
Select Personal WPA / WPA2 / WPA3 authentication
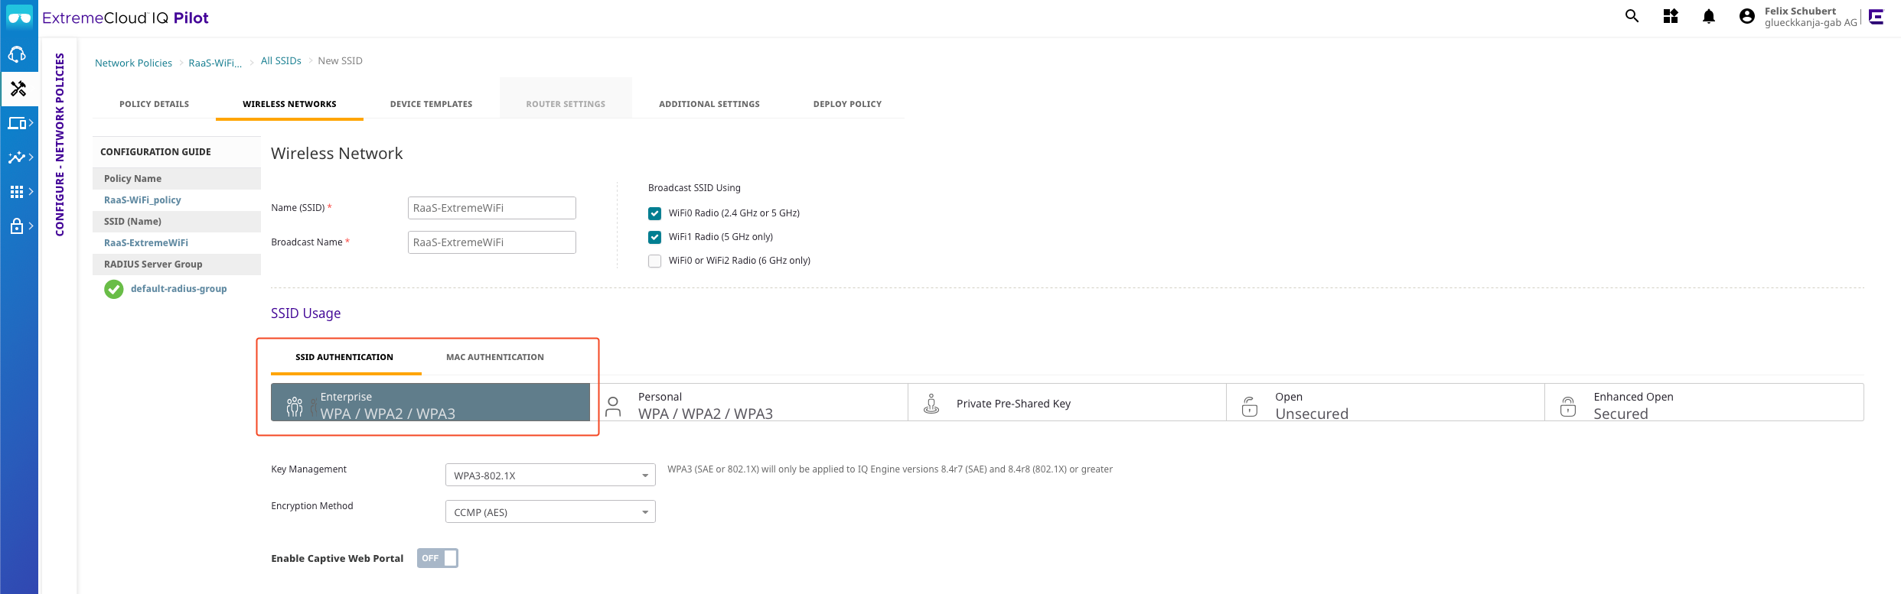(x=748, y=402)
